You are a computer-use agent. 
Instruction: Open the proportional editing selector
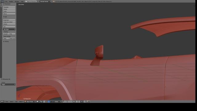tap(77, 101)
